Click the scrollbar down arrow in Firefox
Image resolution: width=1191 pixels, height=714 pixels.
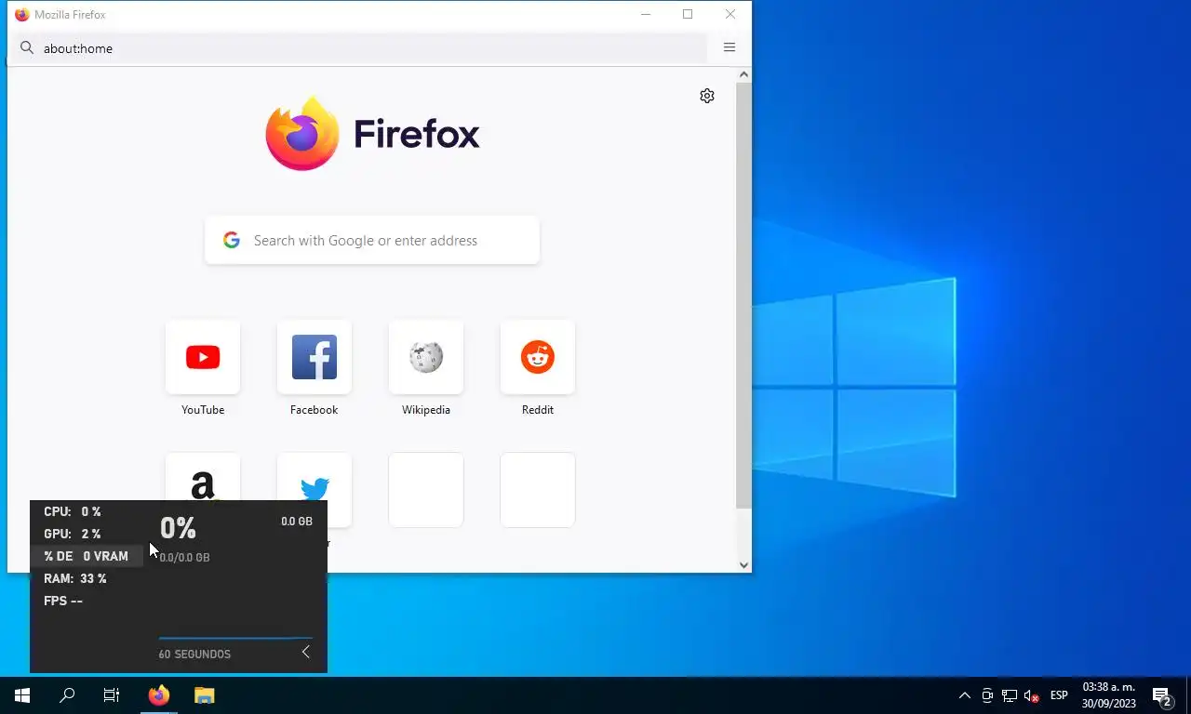tap(743, 564)
